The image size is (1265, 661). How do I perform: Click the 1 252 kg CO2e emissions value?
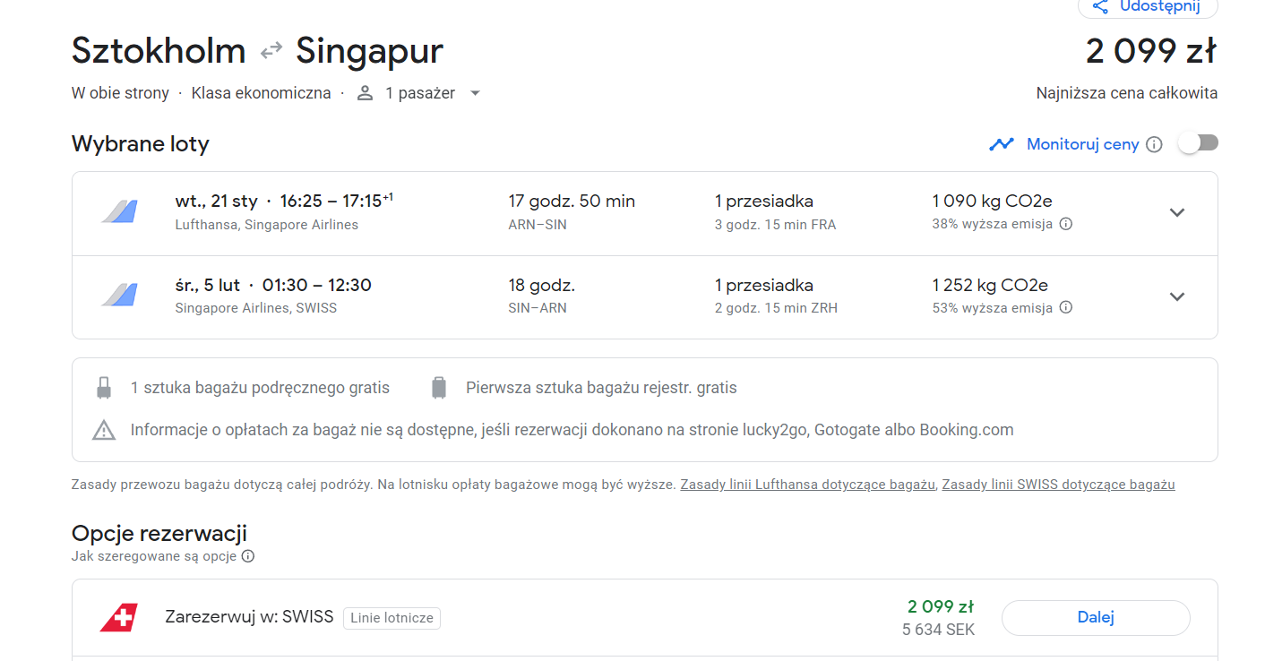click(x=990, y=286)
